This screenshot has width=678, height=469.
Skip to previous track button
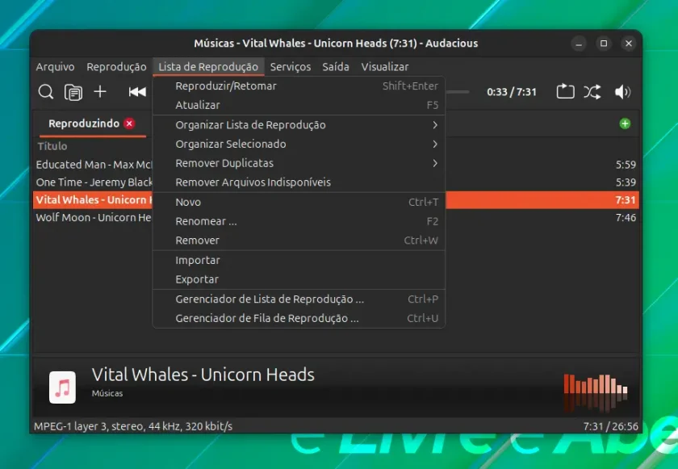pyautogui.click(x=137, y=92)
